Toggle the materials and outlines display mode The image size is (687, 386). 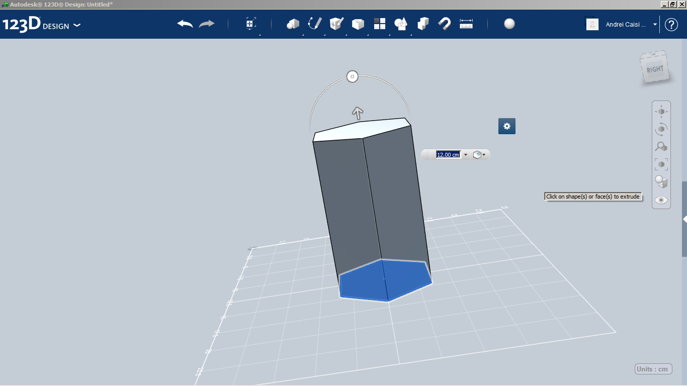[x=661, y=182]
